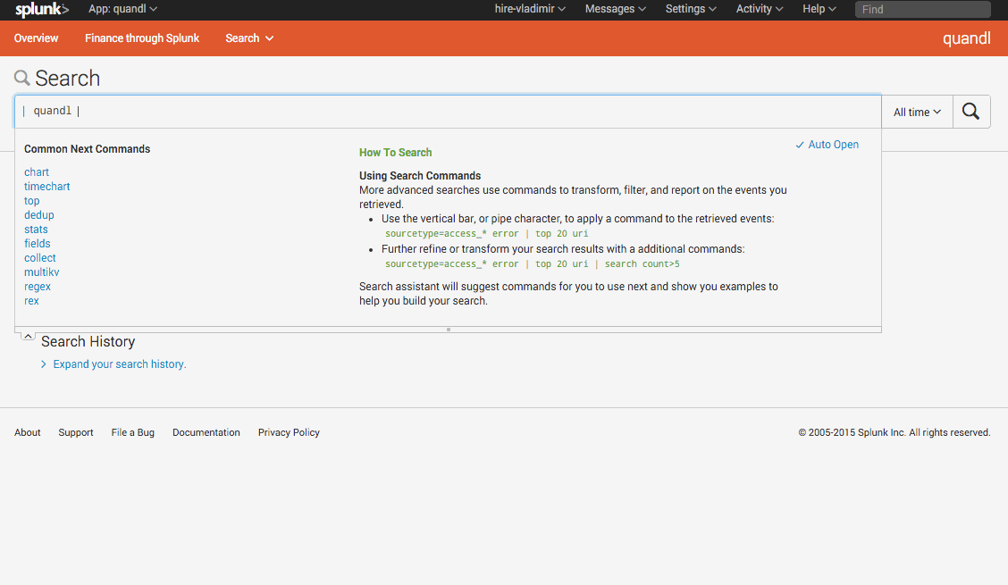Open the All time range picker
The height and width of the screenshot is (585, 1008).
point(917,112)
